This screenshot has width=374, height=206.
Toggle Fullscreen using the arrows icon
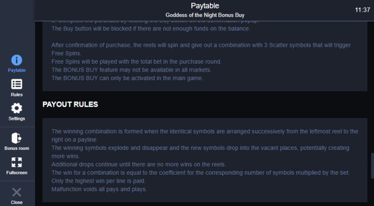(17, 162)
